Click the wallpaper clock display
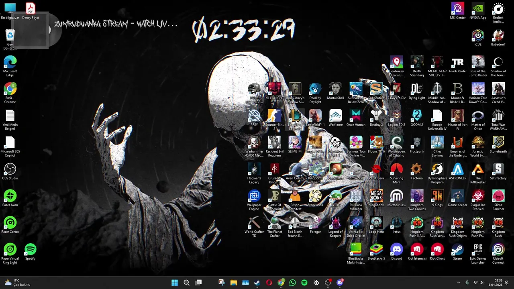 point(244,30)
